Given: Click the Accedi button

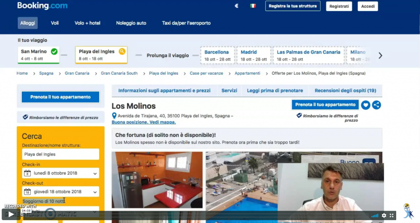Looking at the screenshot, I should [368, 6].
